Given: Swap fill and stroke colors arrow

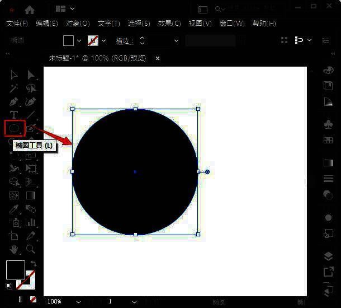Looking at the screenshot, I should [x=34, y=263].
